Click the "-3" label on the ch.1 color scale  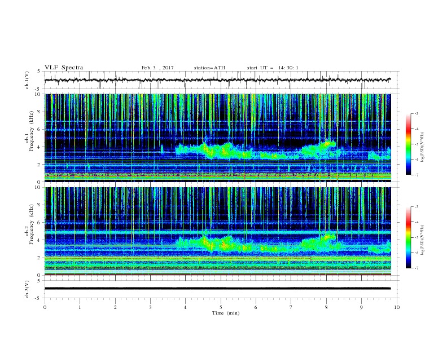tap(416, 113)
